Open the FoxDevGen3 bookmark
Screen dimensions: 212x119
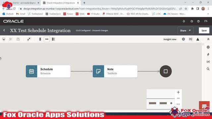53,14
